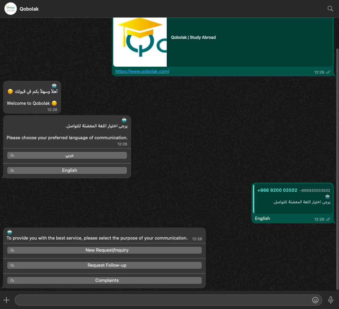
Task: Click the Qobolak | Study Abroad preview title
Action: tap(193, 37)
